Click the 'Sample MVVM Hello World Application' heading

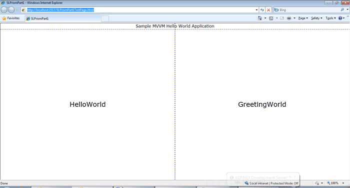click(175, 26)
